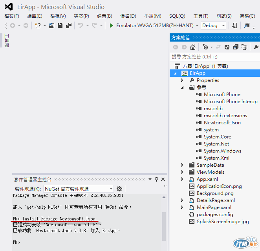This screenshot has width=260, height=251.
Task: Open the 檔案(F) menu
Action: click(12, 16)
